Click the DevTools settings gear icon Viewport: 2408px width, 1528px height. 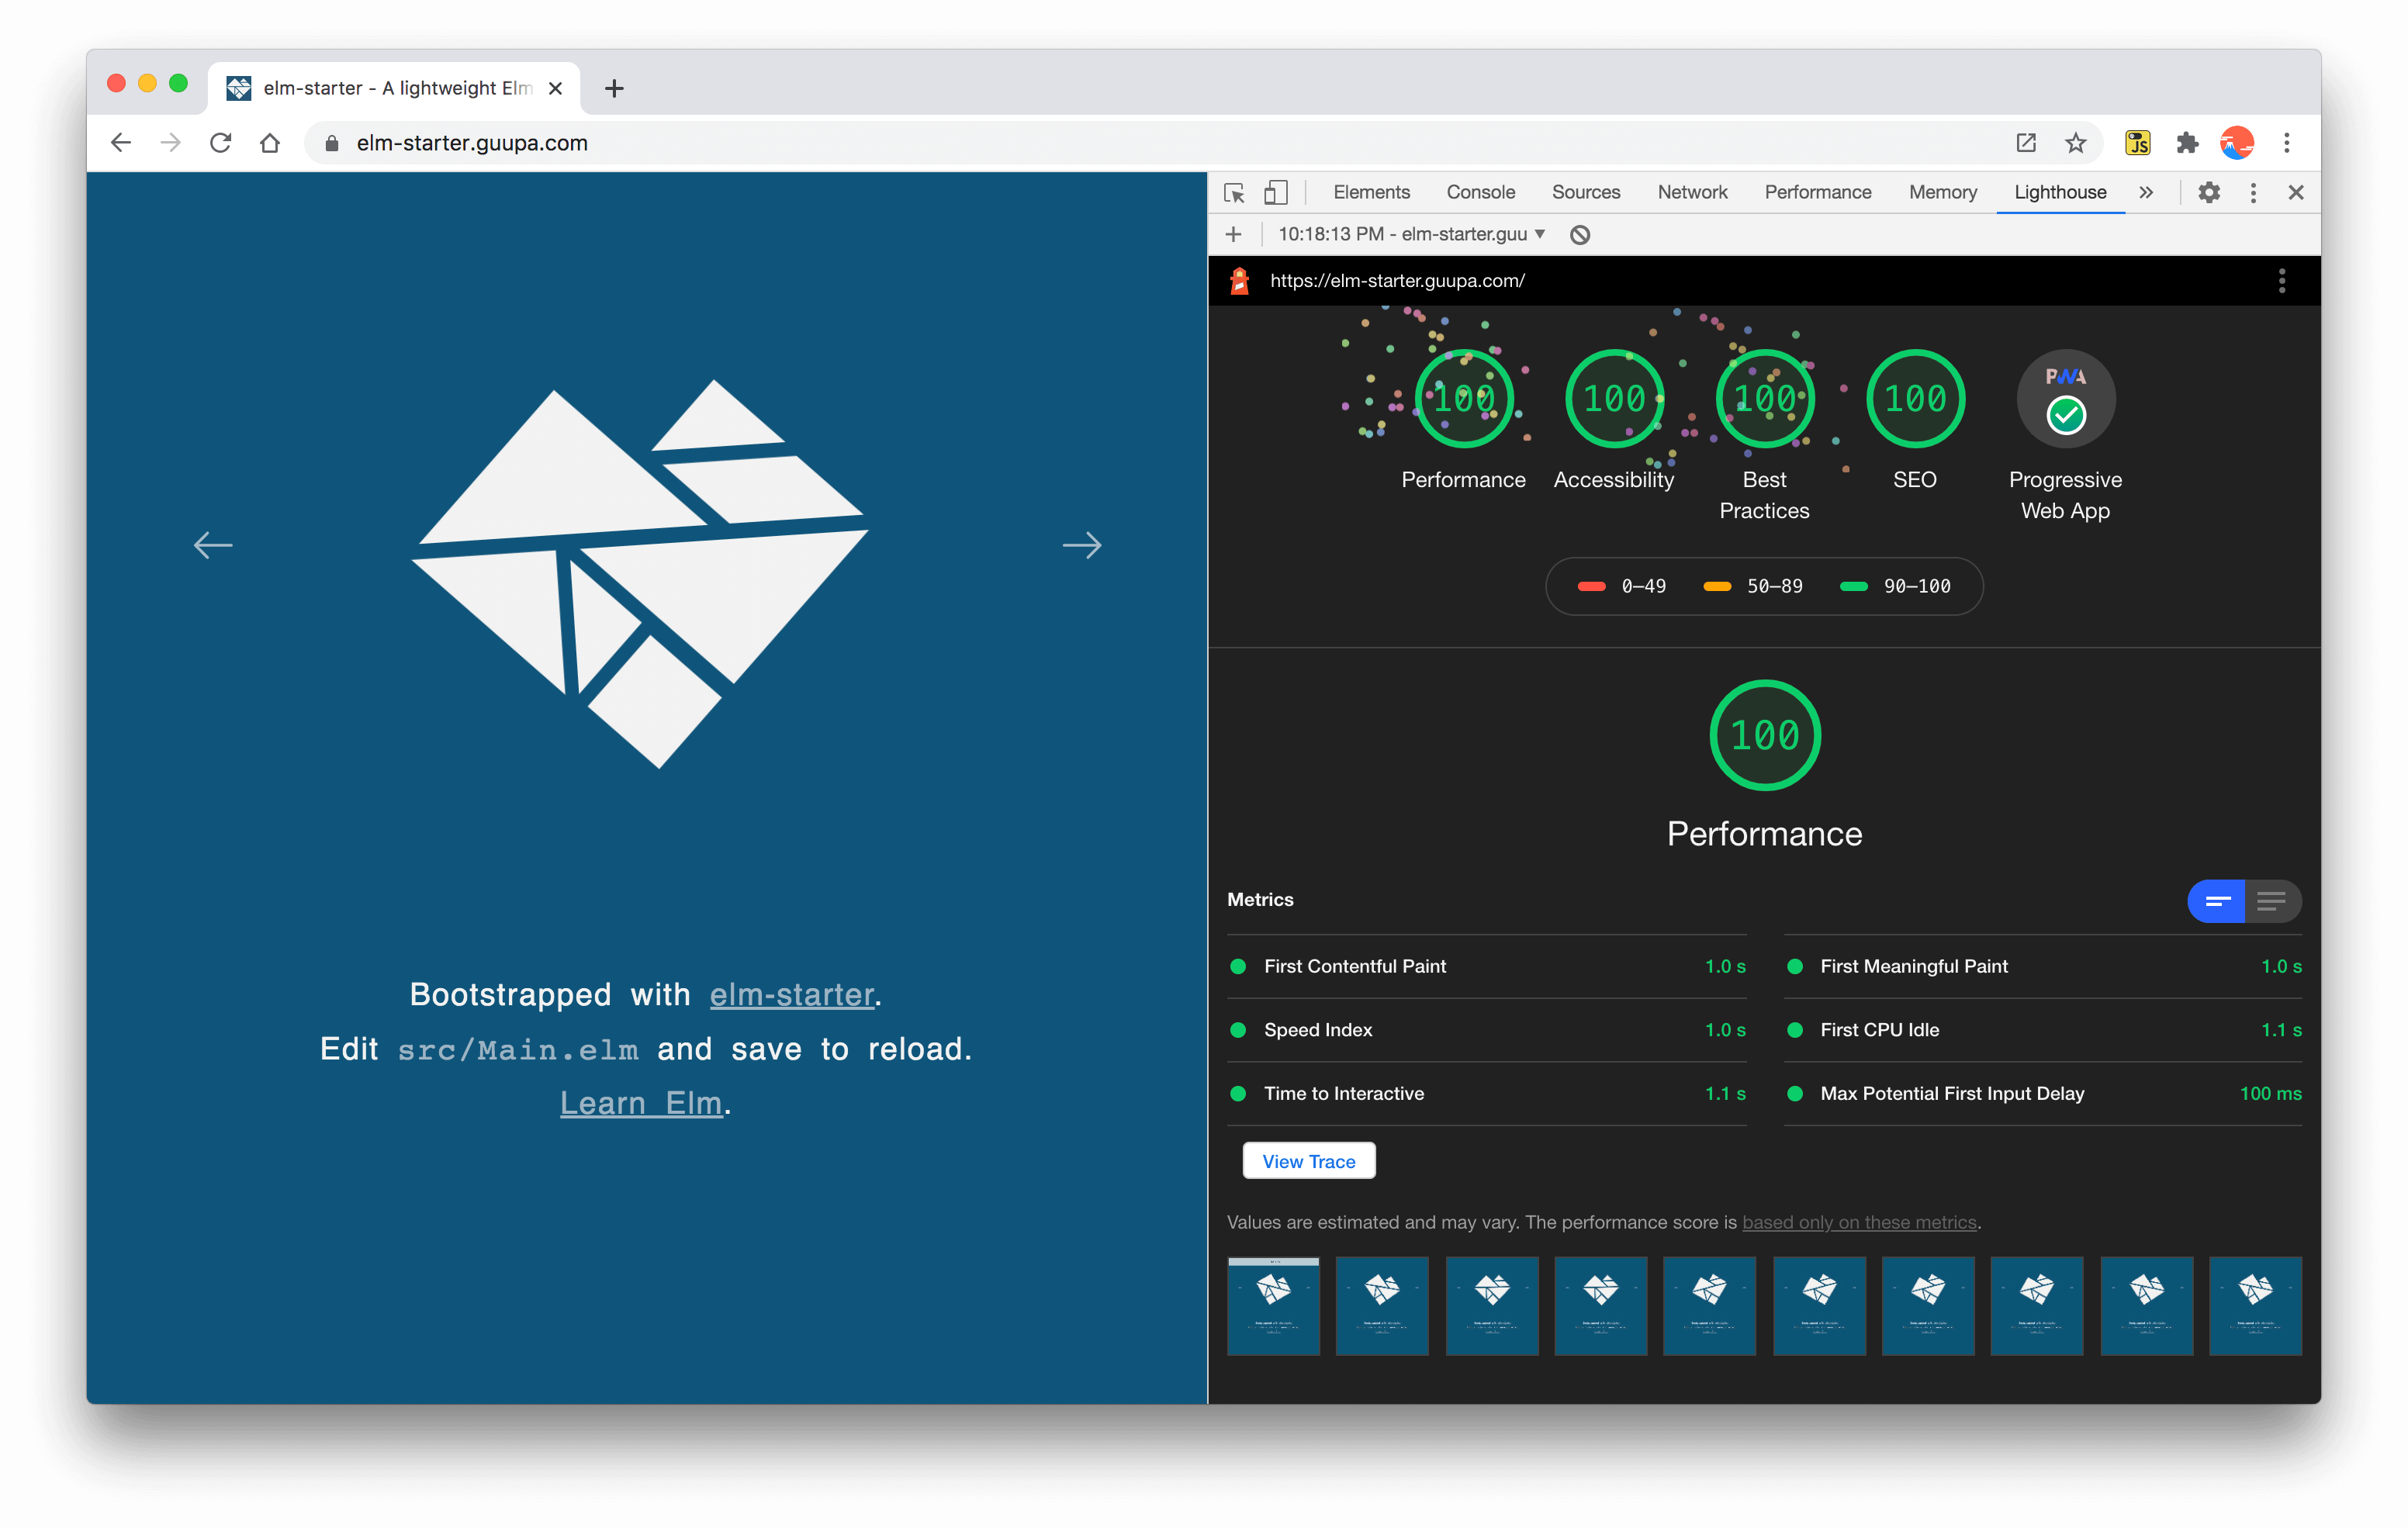[x=2209, y=193]
